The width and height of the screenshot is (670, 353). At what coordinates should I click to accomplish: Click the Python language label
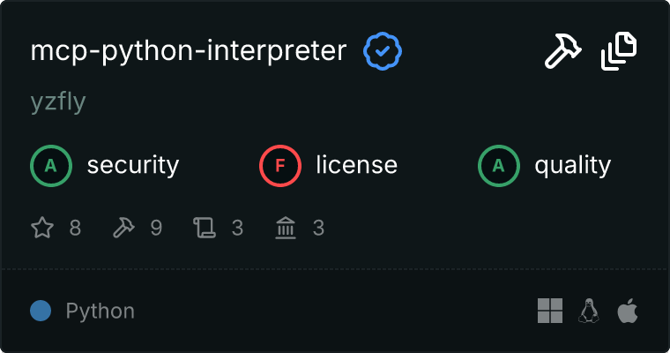point(100,311)
